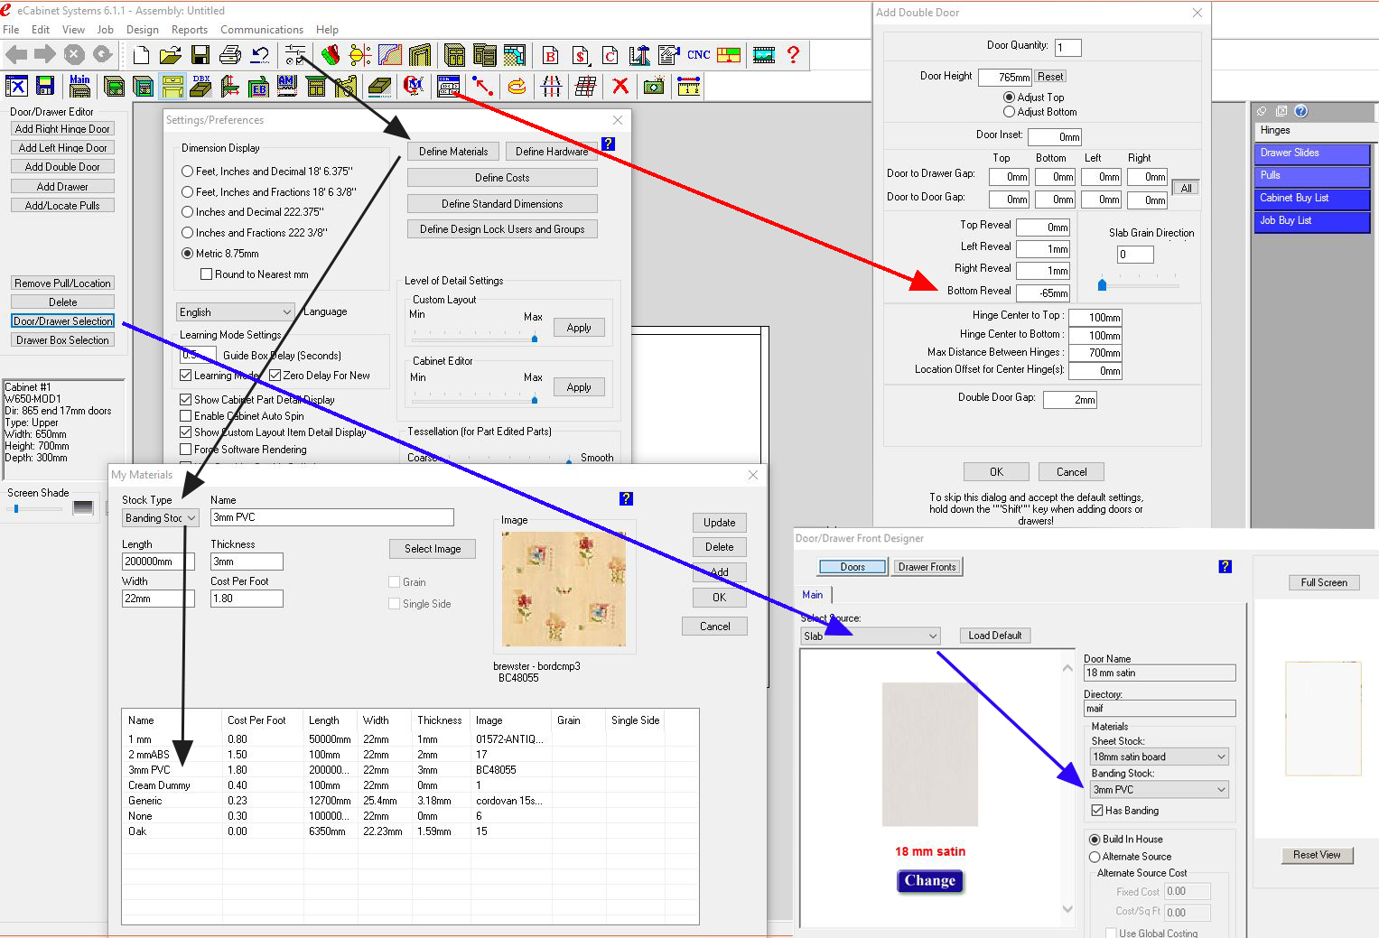Open the Design menu

pos(142,30)
